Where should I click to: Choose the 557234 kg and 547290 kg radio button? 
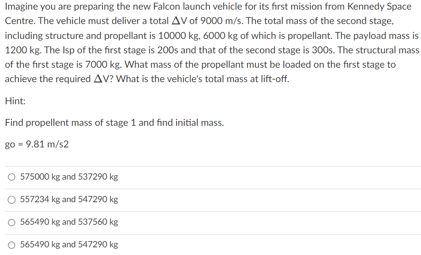click(12, 200)
